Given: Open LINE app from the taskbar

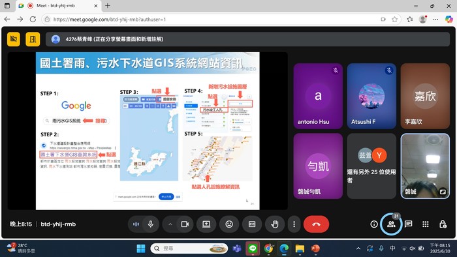Looking at the screenshot, I should (253, 249).
